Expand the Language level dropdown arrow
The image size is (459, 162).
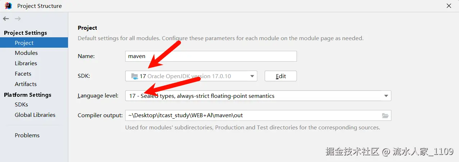pos(386,96)
